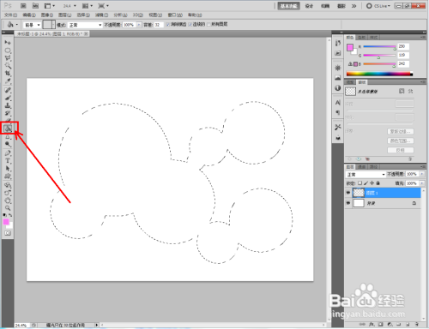Select the Zoom tool in the toolbox
Screen dimensions: 429x329
[x=8, y=208]
